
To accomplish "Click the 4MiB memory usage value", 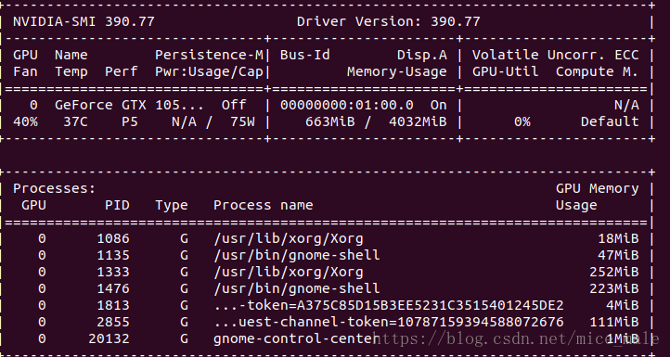I will pyautogui.click(x=623, y=305).
